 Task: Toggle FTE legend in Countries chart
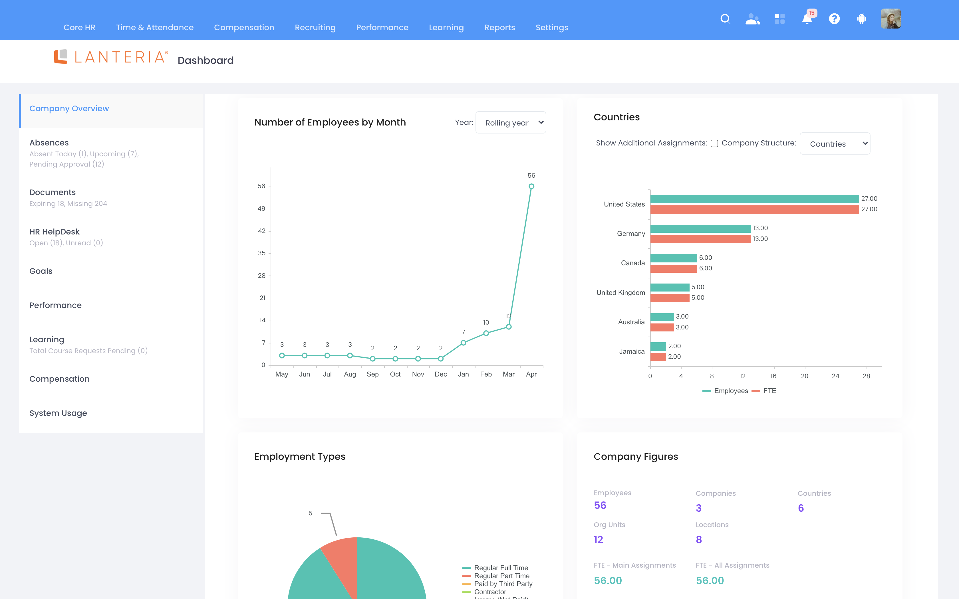[764, 390]
